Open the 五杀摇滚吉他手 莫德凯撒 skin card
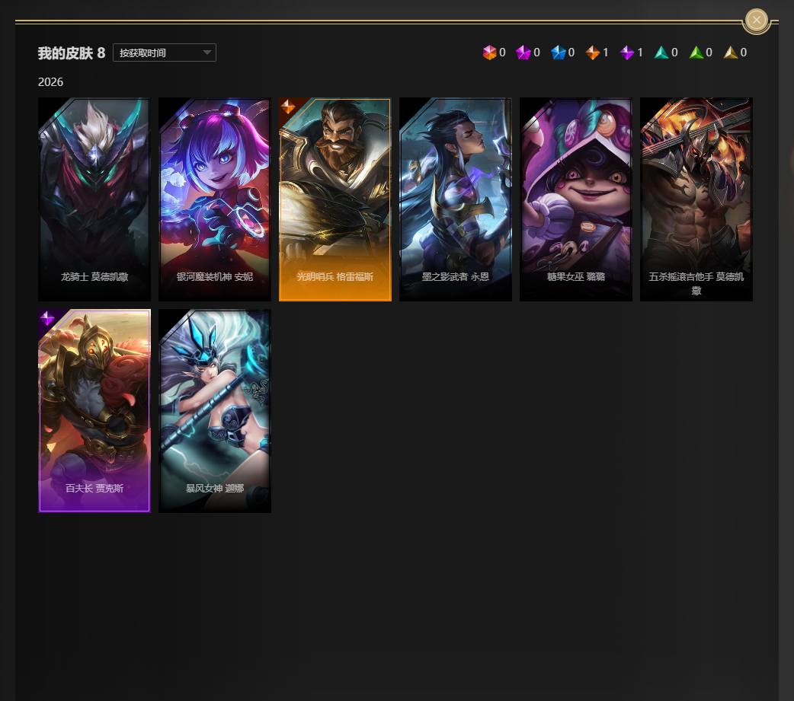This screenshot has width=794, height=701. pyautogui.click(x=696, y=199)
